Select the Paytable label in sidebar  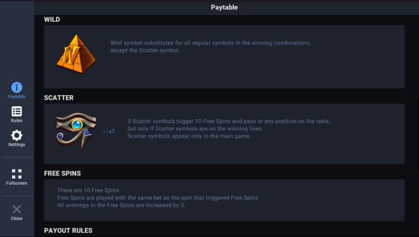click(17, 97)
